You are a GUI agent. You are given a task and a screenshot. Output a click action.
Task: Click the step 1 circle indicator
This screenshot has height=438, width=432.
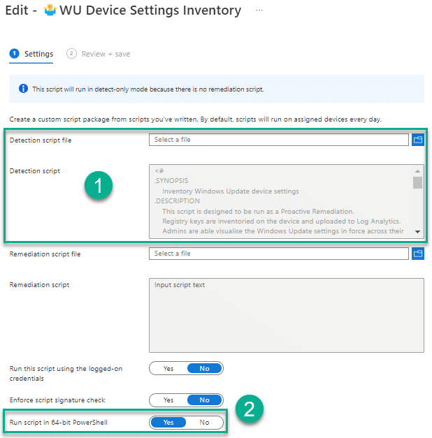point(14,53)
